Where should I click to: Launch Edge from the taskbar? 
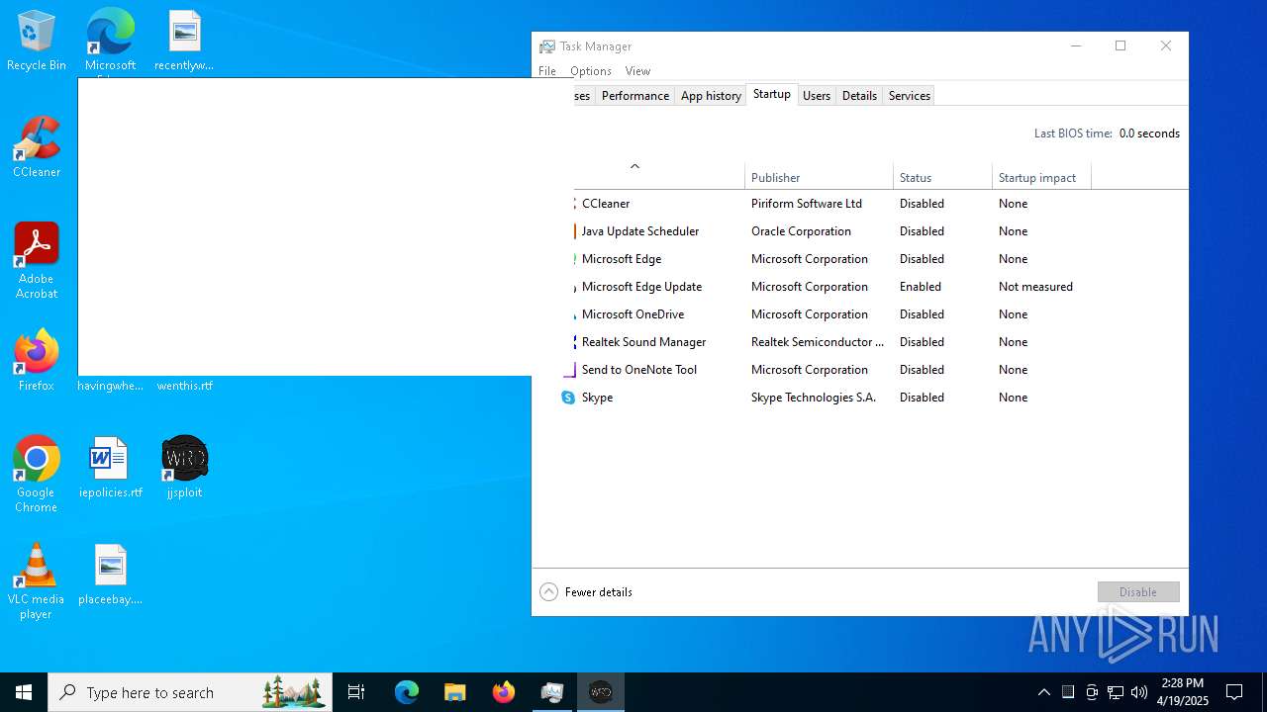pyautogui.click(x=407, y=692)
